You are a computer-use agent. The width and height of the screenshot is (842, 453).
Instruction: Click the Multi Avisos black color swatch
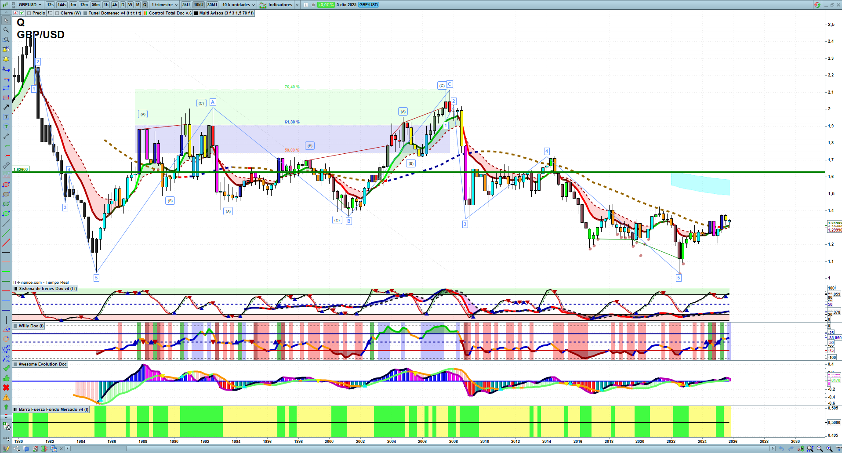click(x=196, y=13)
